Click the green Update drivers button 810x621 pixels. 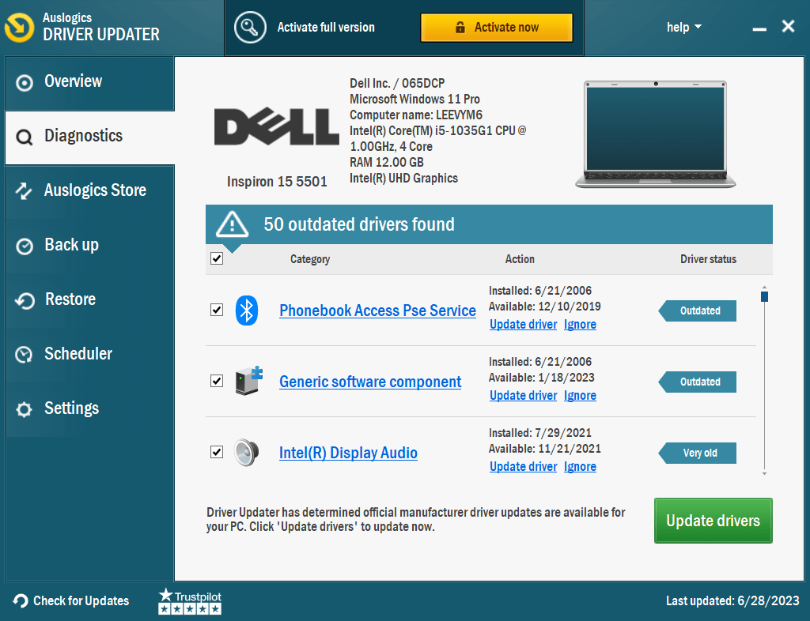[x=713, y=521]
